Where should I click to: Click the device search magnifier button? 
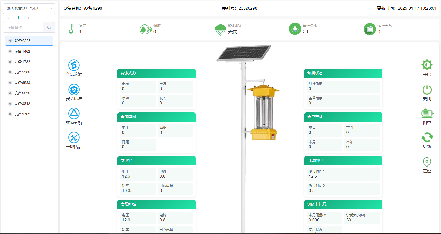pos(49,27)
